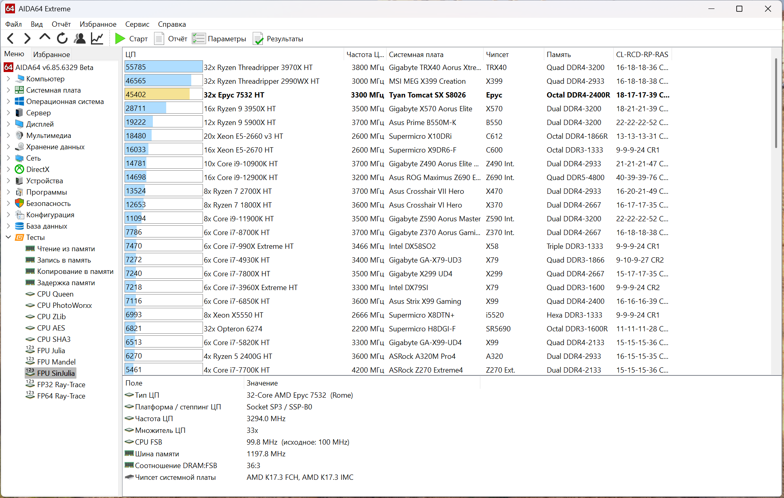Select the FP64 Ray-Trace test
This screenshot has height=498, width=784.
tap(61, 396)
